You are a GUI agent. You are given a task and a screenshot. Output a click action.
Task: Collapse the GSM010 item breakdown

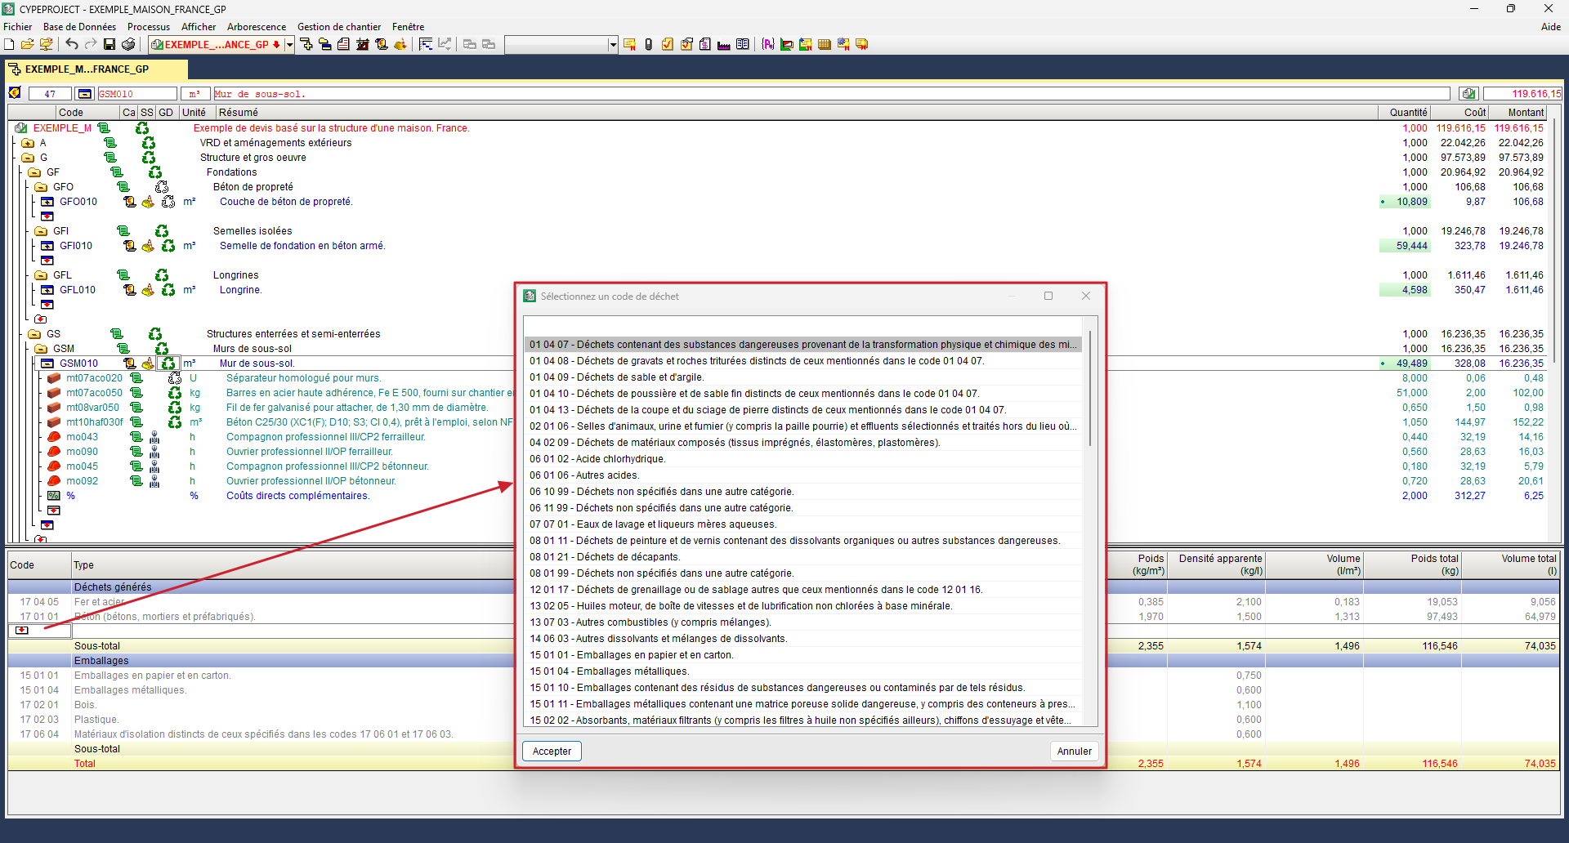click(x=47, y=364)
